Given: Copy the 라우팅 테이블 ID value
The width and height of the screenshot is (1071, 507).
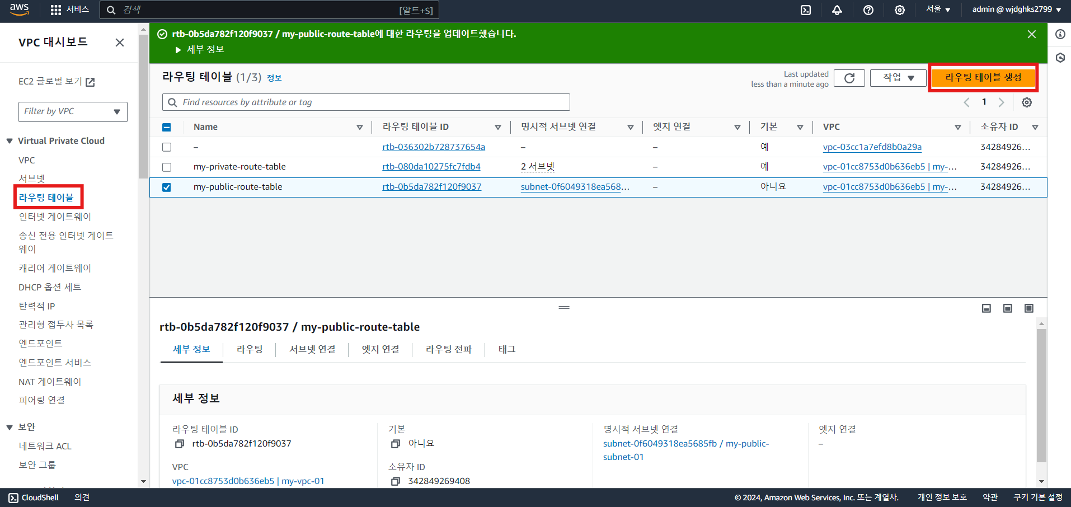Looking at the screenshot, I should pos(180,444).
